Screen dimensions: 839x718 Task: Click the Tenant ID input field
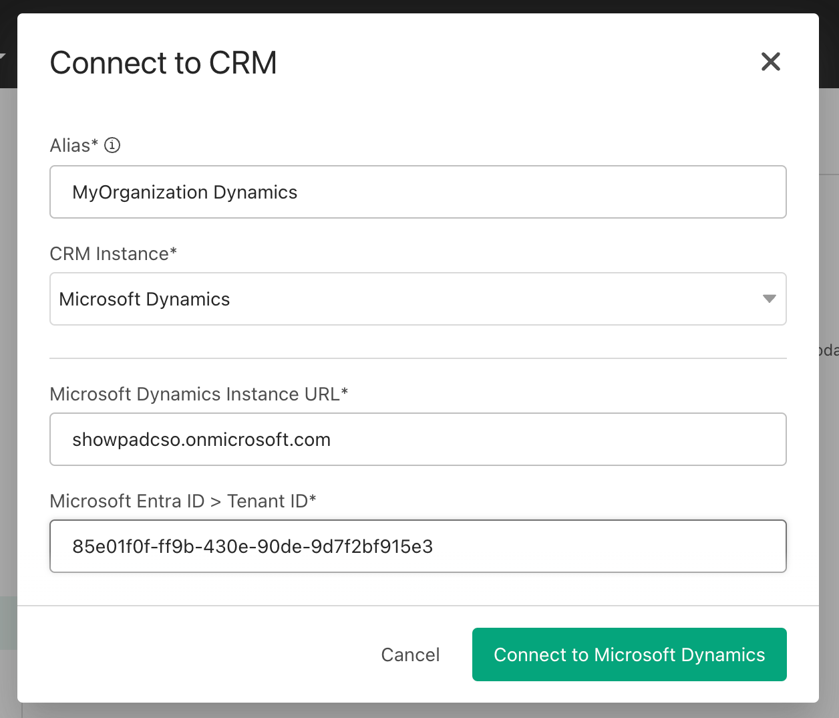point(418,546)
